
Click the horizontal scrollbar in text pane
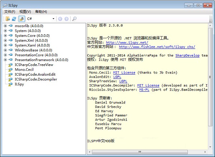(143, 152)
